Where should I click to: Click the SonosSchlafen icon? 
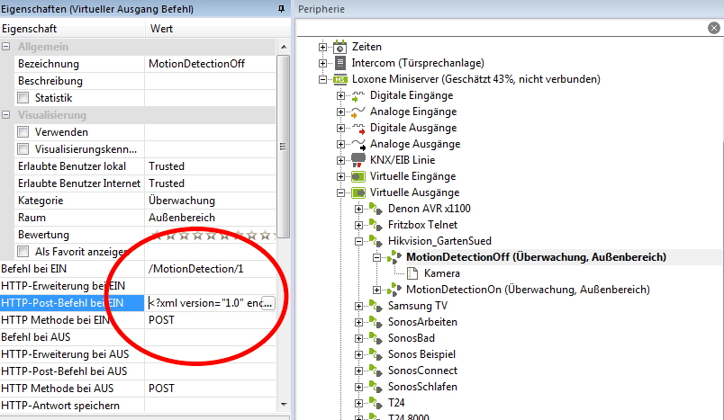point(376,387)
